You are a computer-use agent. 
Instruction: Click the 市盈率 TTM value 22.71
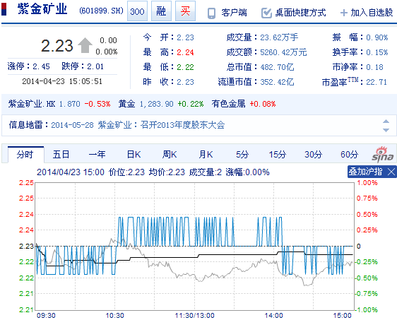coord(377,82)
